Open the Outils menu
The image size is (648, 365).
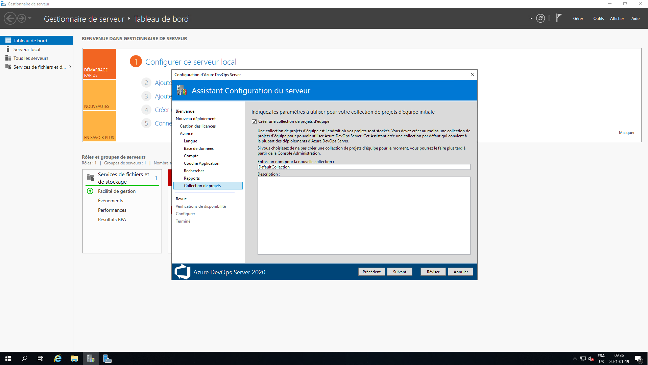click(x=598, y=19)
